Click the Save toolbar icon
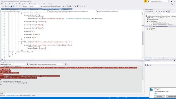The width and height of the screenshot is (176, 99). point(11,6)
